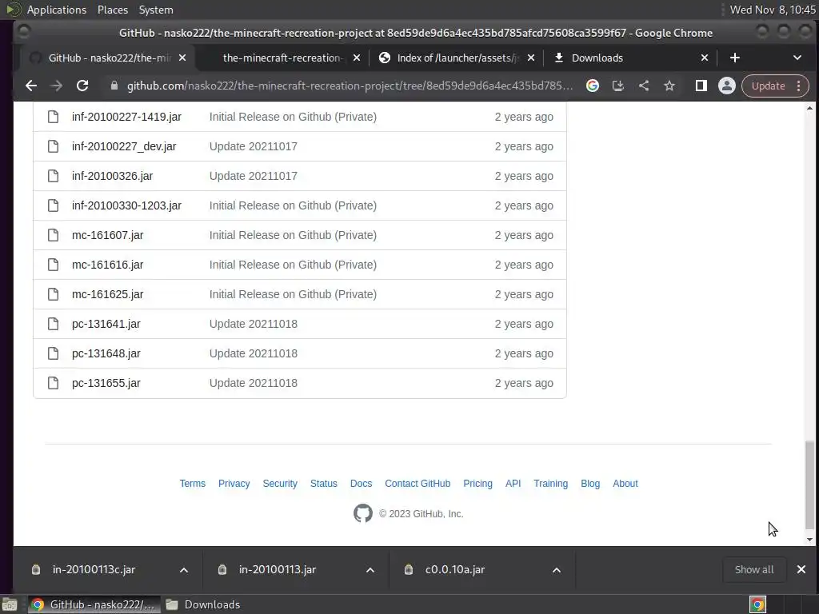
Task: Close the Index of /launcher/assets tab
Action: click(531, 58)
